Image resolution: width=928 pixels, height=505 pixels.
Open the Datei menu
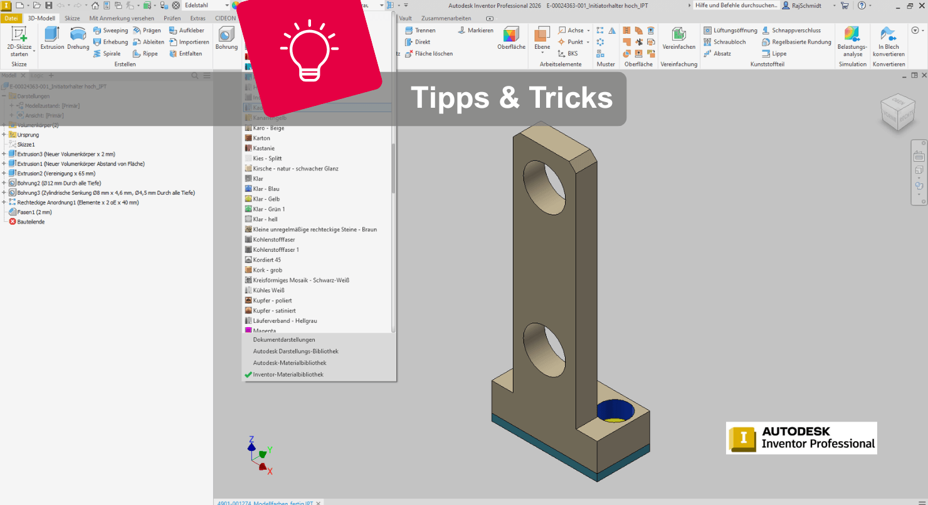[11, 18]
